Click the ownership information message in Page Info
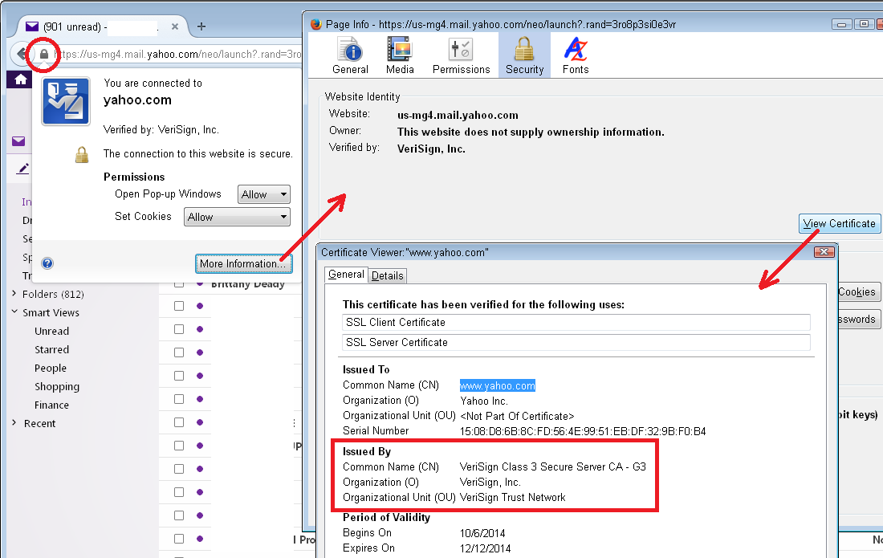Screen dimensions: 883x558 [x=531, y=132]
